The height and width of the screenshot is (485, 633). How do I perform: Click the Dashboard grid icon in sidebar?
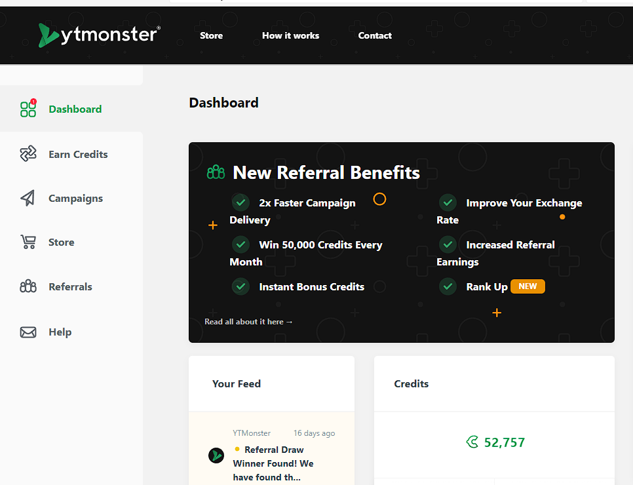pyautogui.click(x=28, y=109)
